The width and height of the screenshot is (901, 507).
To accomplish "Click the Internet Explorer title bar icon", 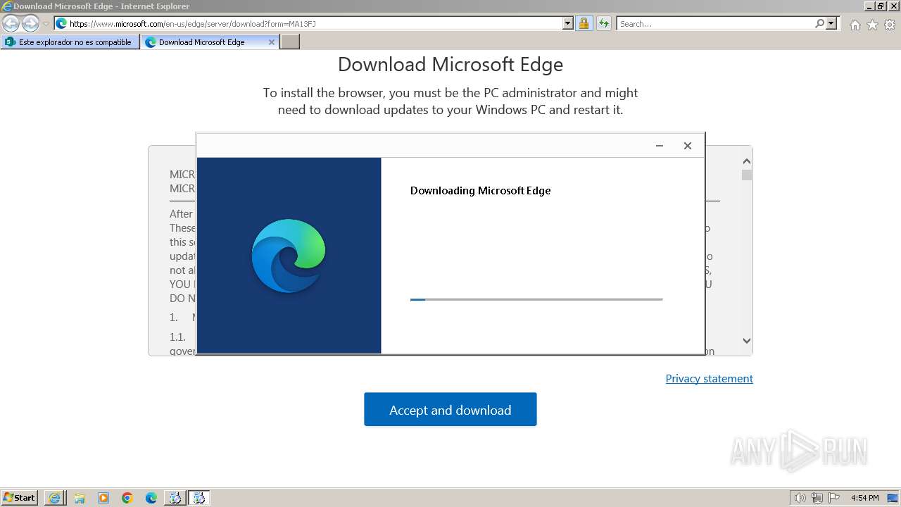I will tap(6, 6).
